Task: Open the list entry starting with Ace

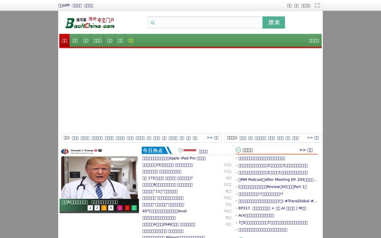Action: (x=256, y=215)
